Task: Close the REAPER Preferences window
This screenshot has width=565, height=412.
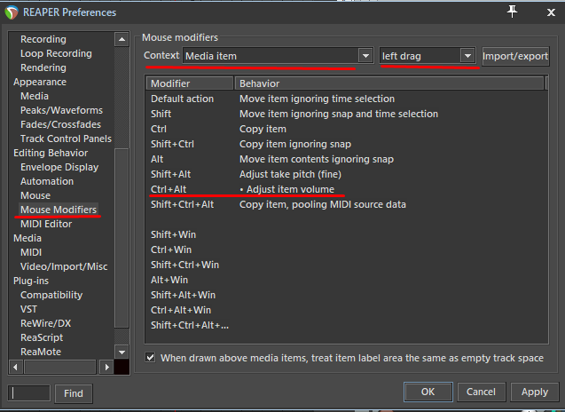Action: pos(551,12)
